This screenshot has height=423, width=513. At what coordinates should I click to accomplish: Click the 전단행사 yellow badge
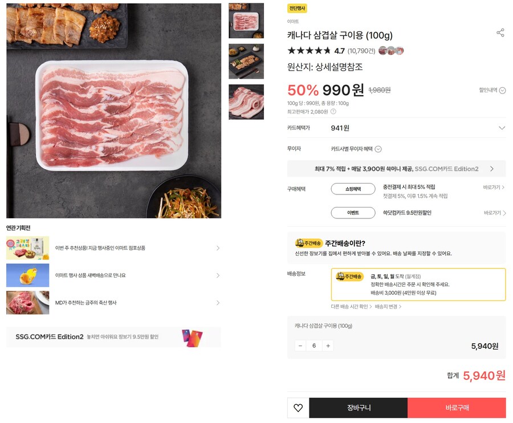[297, 8]
